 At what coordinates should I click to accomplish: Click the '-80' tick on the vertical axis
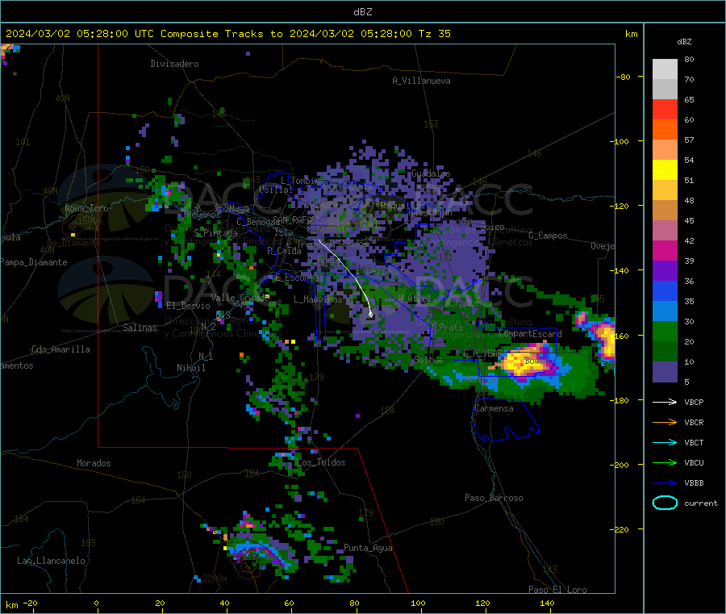point(624,77)
